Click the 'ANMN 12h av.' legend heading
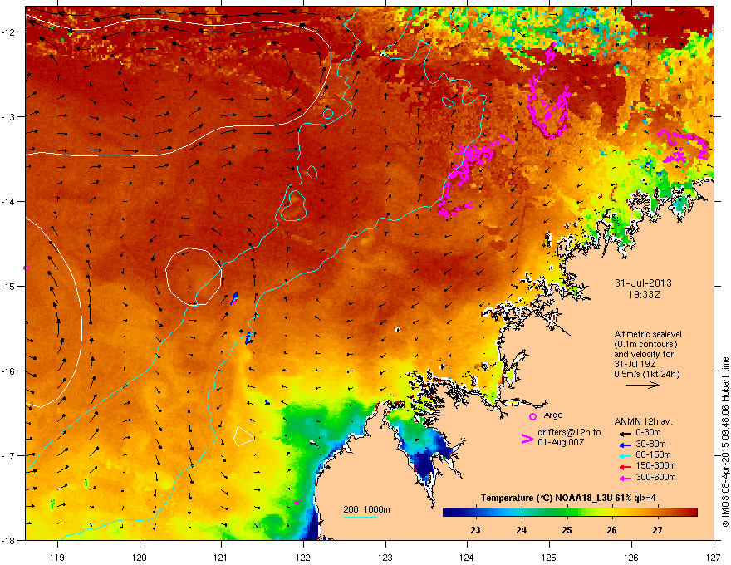 643,421
